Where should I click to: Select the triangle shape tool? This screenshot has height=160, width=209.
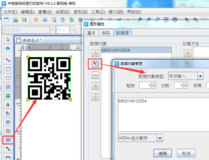point(8,131)
